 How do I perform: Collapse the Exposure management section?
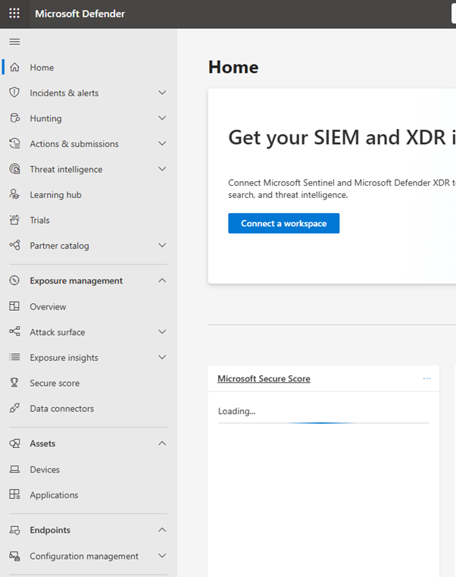pos(162,281)
